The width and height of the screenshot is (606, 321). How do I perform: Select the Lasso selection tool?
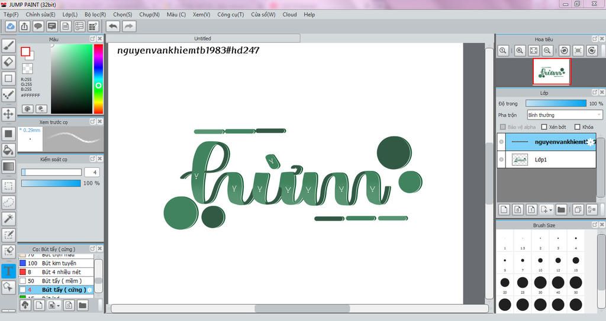pyautogui.click(x=8, y=202)
